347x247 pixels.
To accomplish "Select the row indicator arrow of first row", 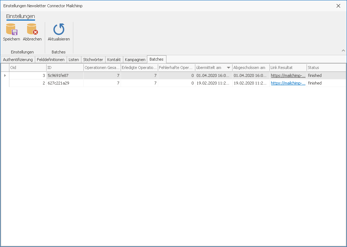I will [x=5, y=75].
